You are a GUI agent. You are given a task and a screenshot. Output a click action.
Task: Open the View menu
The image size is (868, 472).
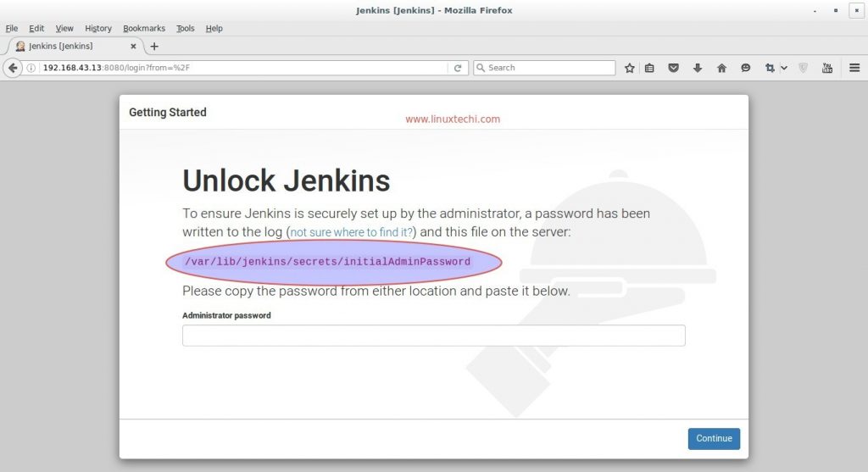[64, 28]
